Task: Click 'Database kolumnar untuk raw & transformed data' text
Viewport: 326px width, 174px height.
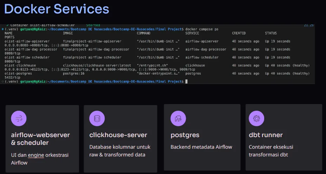Action: [120, 151]
